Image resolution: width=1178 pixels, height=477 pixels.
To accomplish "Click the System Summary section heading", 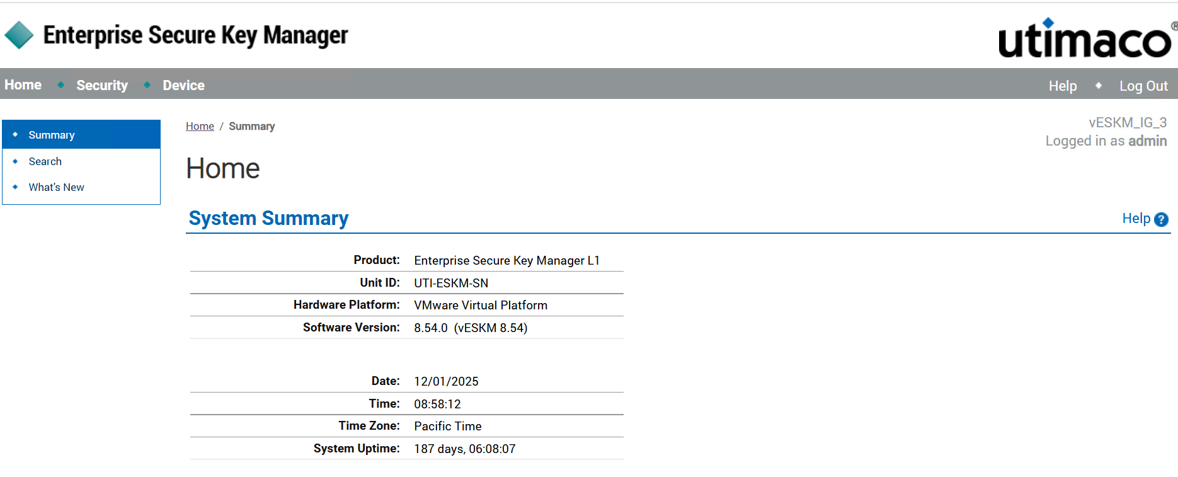I will pos(268,218).
